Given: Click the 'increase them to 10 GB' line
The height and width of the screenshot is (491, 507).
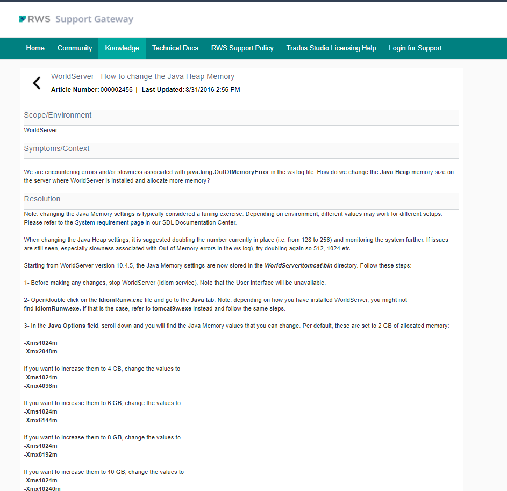Looking at the screenshot, I should tap(104, 472).
